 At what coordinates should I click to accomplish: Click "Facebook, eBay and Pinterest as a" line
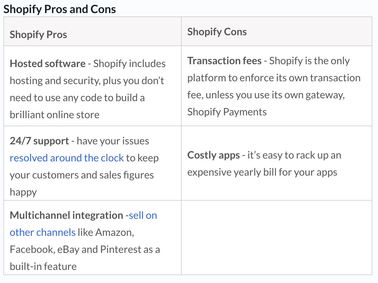[85, 249]
